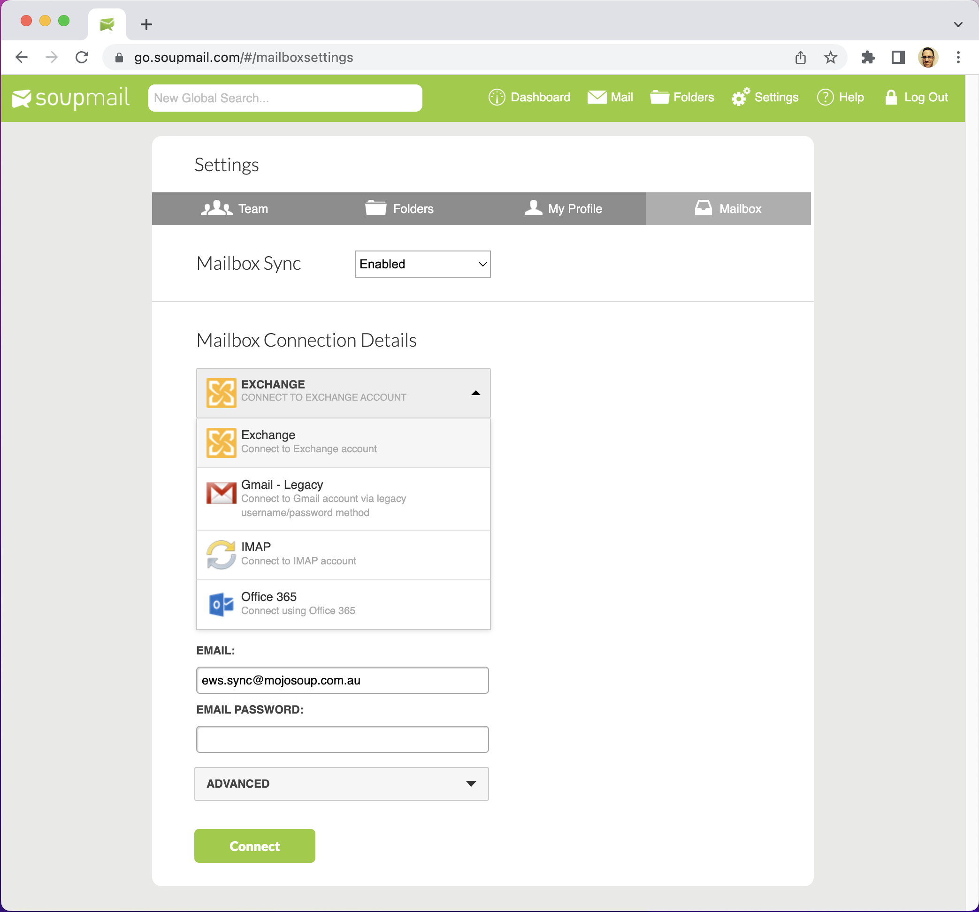Viewport: 979px width, 912px height.
Task: Bookmark page with star icon
Action: [x=831, y=58]
